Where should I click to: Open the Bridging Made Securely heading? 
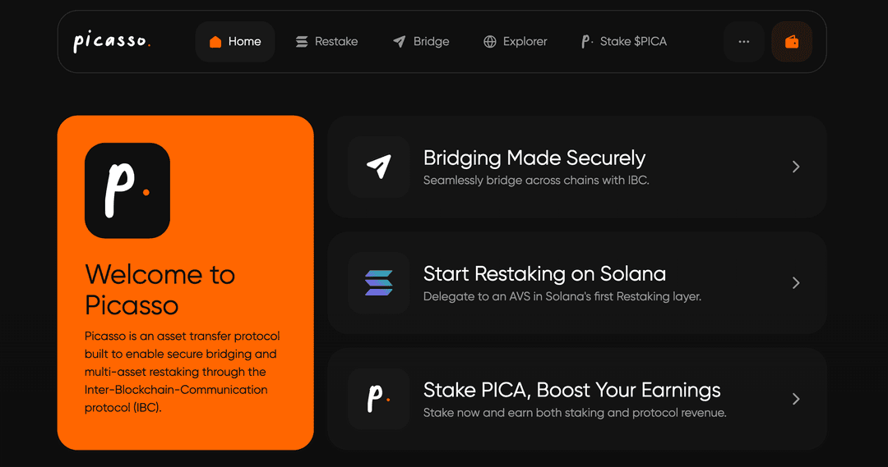(534, 158)
